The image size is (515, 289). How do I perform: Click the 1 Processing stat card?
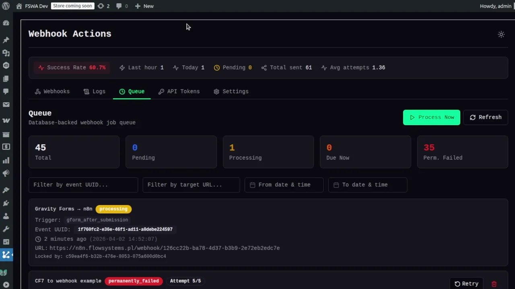pyautogui.click(x=268, y=152)
